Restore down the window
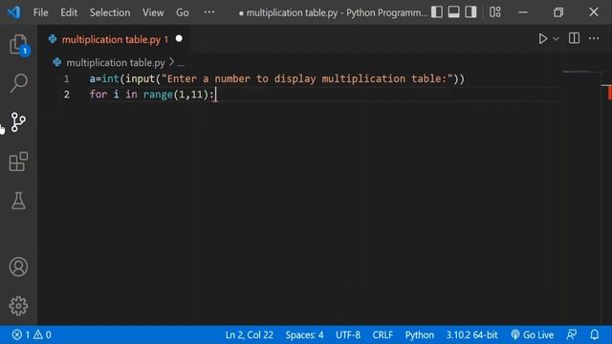Image resolution: width=612 pixels, height=344 pixels. coord(558,12)
